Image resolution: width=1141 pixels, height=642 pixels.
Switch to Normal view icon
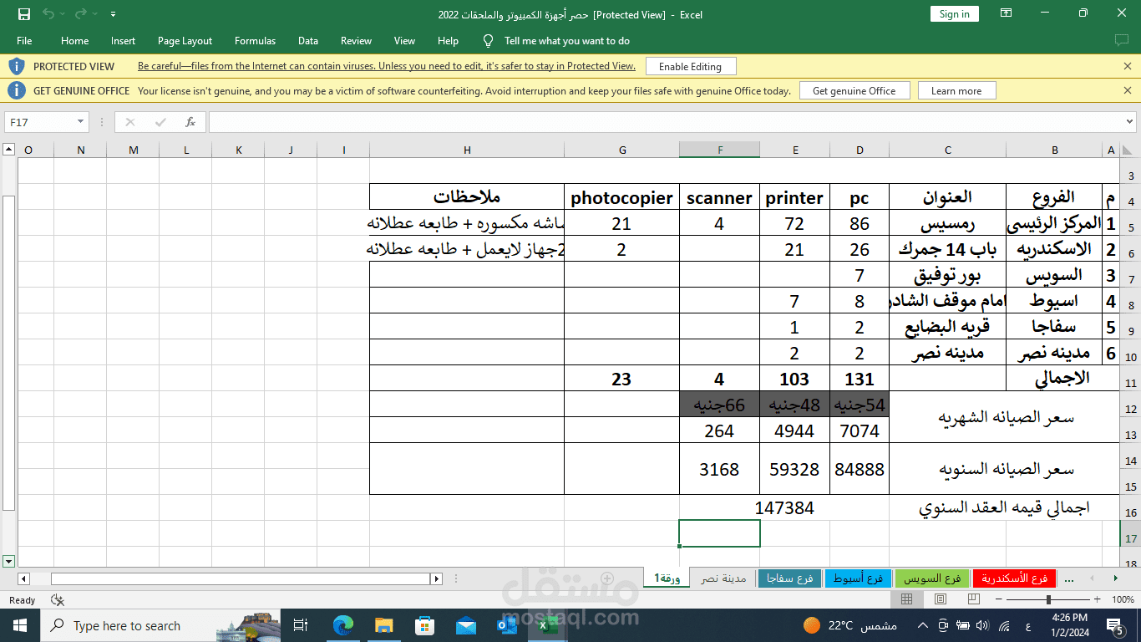point(906,599)
